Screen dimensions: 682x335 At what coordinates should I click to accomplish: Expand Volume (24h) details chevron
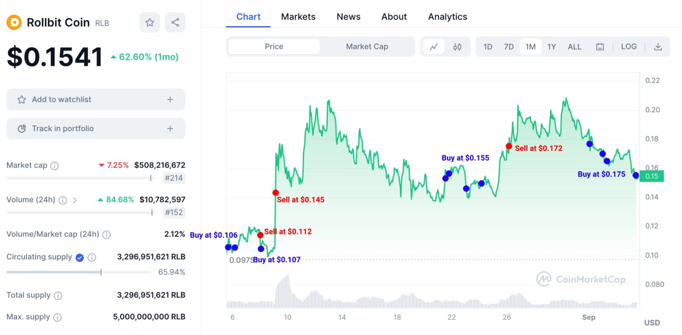pyautogui.click(x=75, y=200)
